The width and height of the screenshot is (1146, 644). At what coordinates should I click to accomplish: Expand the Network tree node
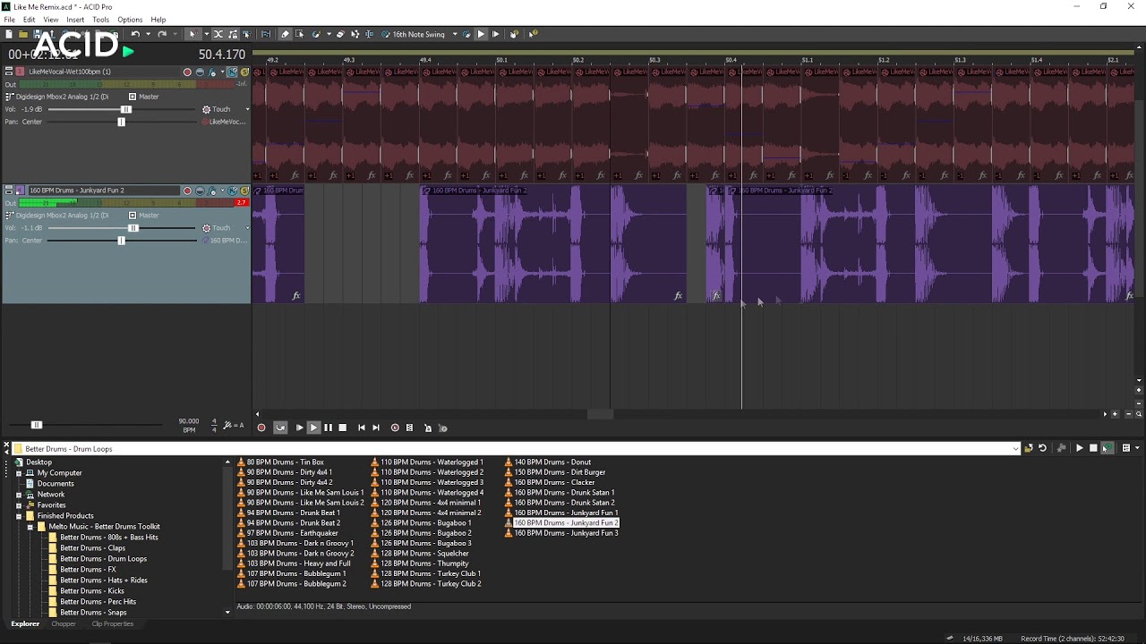19,495
